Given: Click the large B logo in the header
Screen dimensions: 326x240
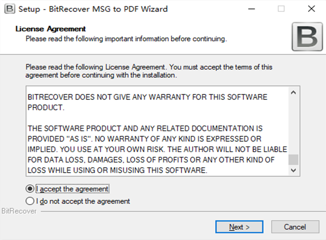Looking at the screenshot, I should click(307, 37).
